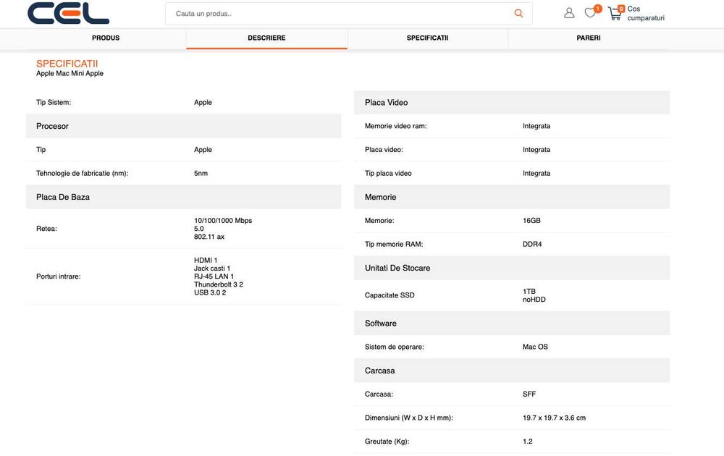Click the 'Placa De Baza' section header
This screenshot has height=456, width=724.
tap(183, 197)
